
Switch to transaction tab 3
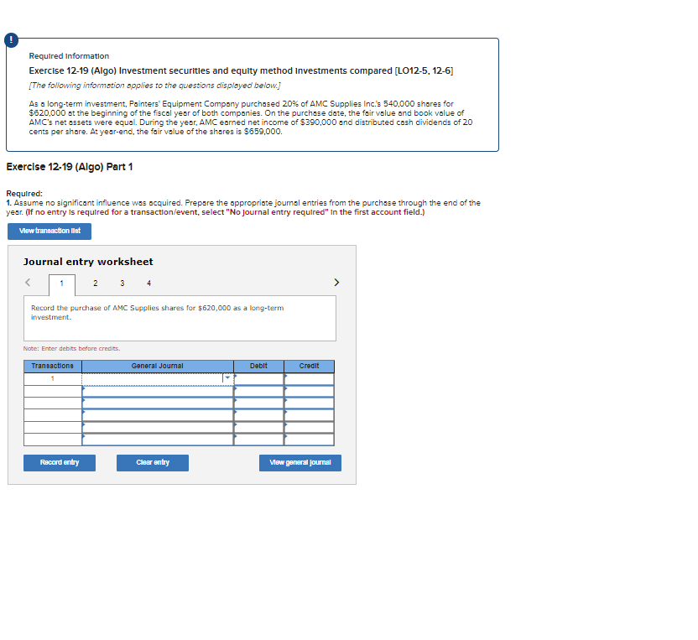[x=122, y=284]
